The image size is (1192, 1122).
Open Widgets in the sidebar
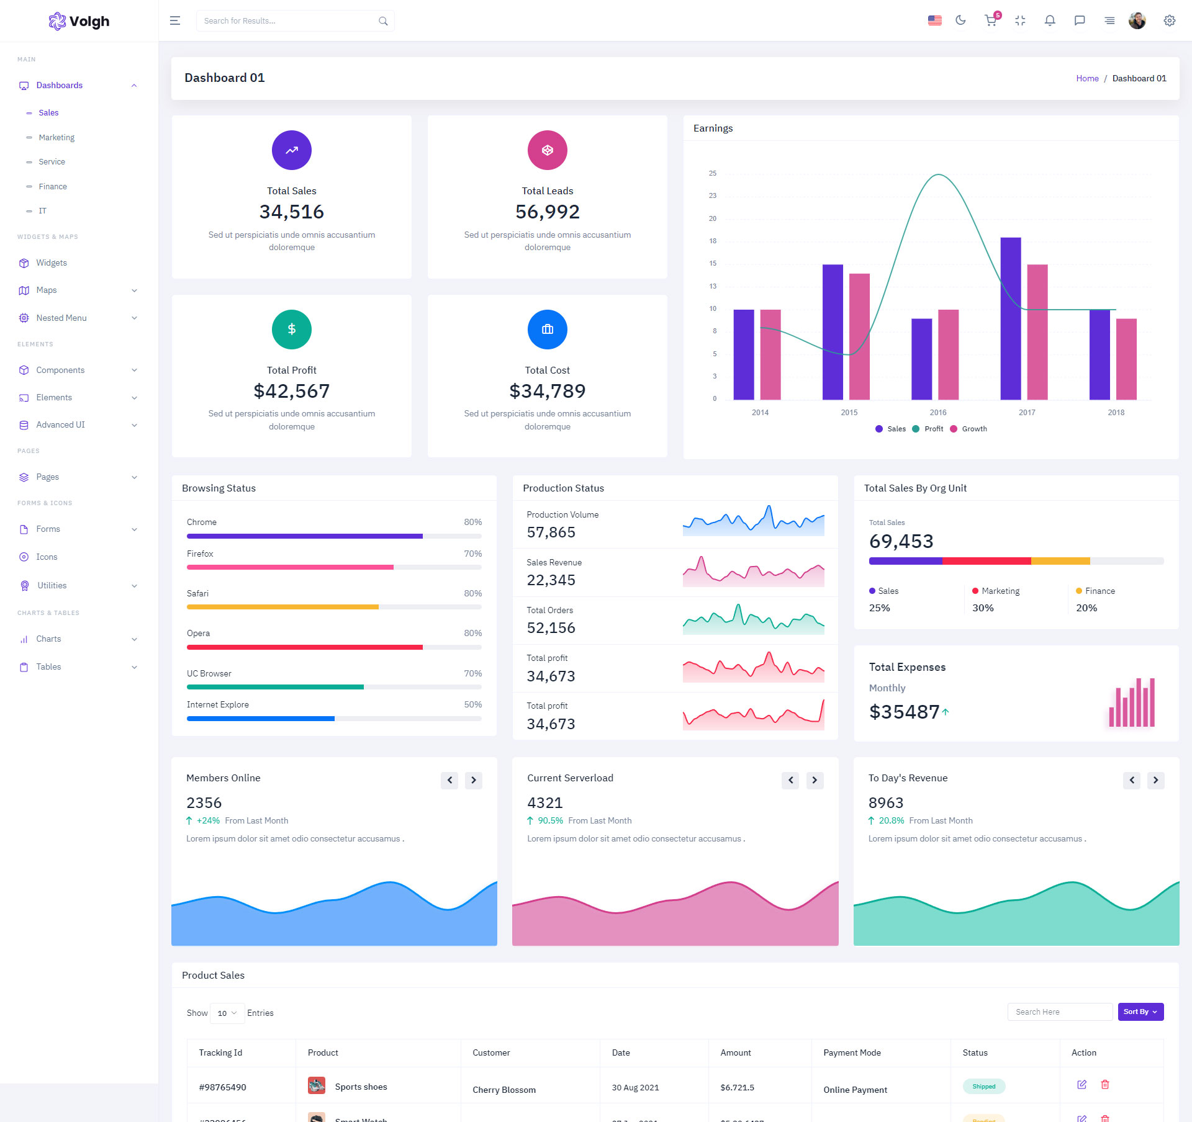52,263
